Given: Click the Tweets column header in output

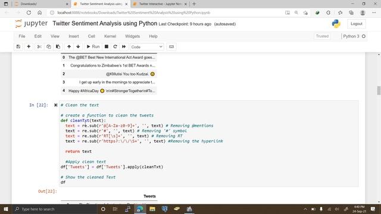Looking at the screenshot, I should click(x=149, y=196).
